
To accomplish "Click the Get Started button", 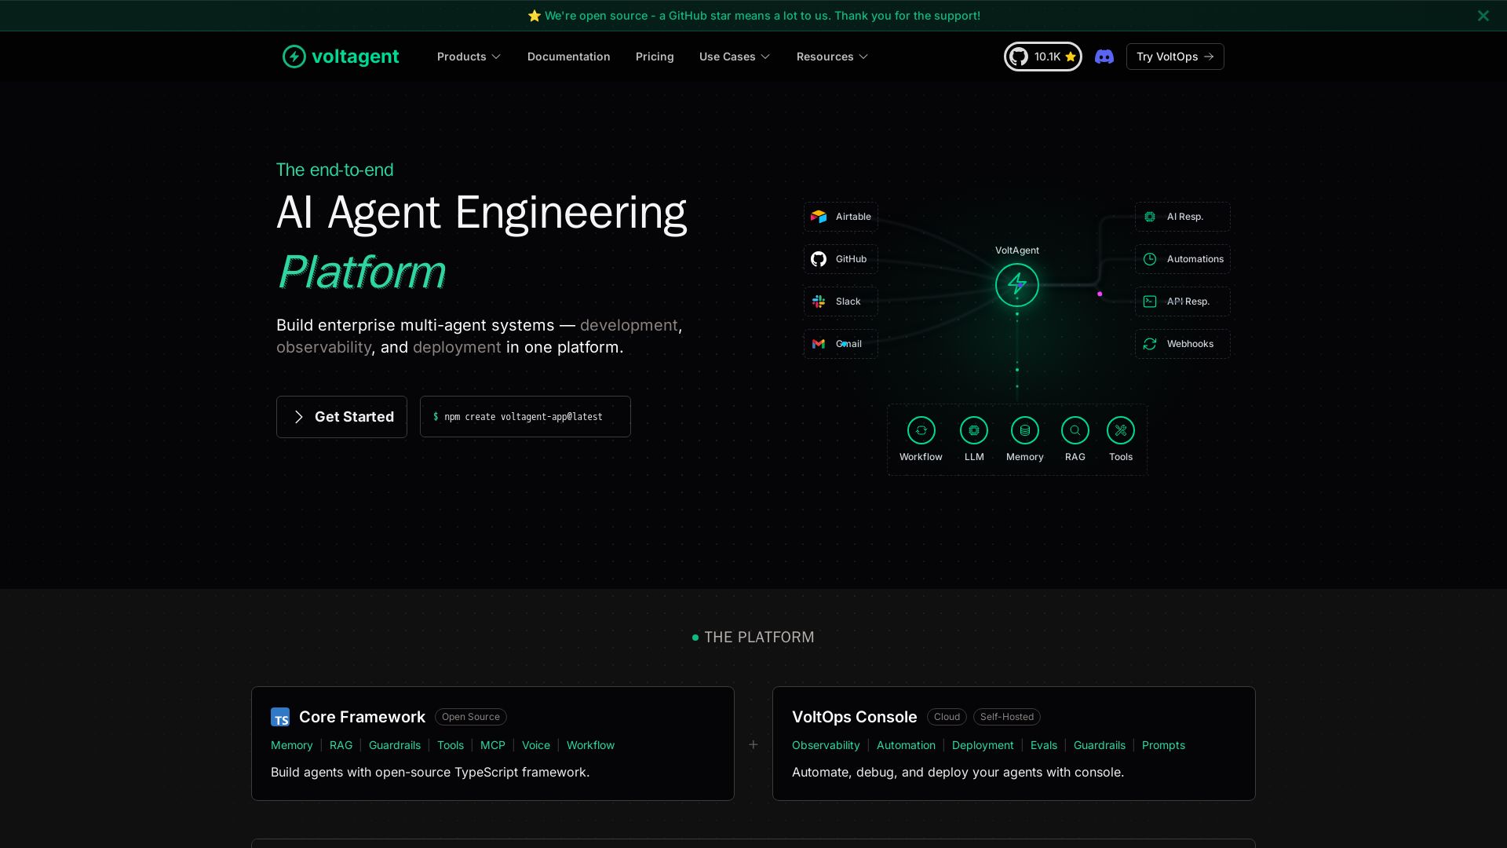I will [341, 417].
